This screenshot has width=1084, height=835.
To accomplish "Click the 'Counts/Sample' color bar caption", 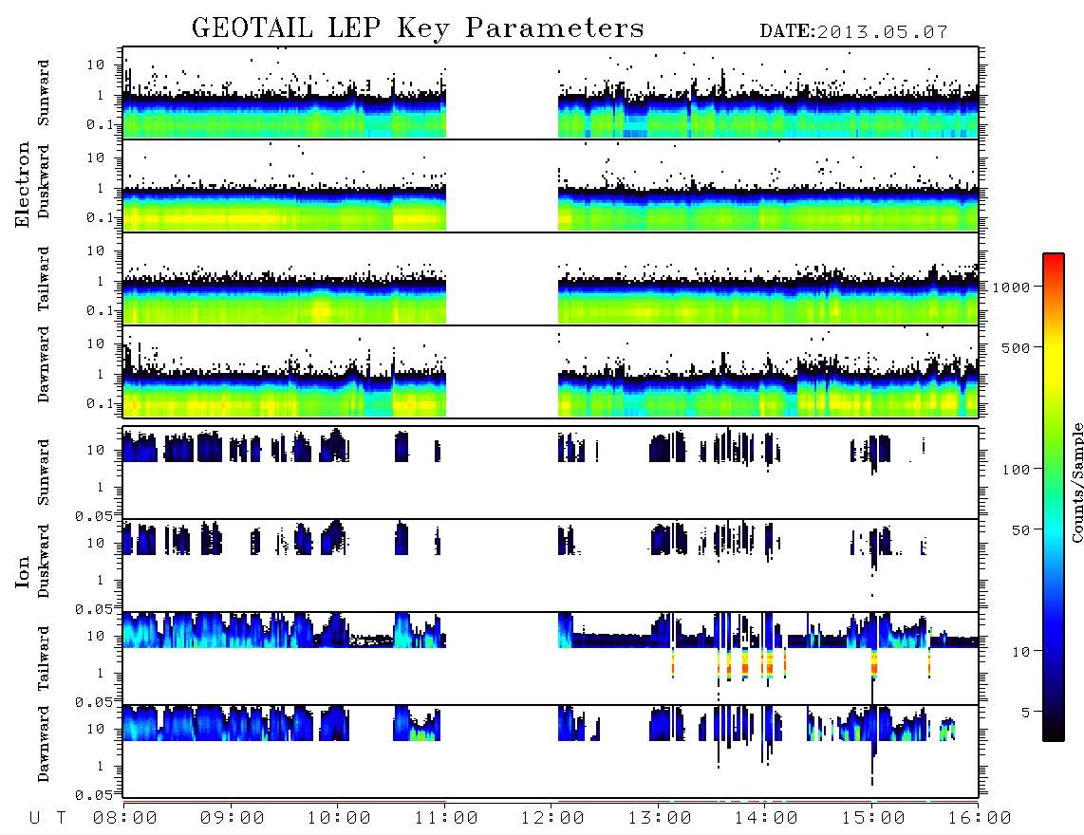I will click(x=1076, y=482).
